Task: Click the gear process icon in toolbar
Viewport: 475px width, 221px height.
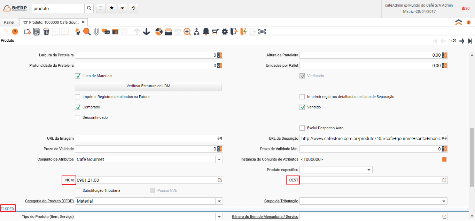Action: (x=225, y=32)
